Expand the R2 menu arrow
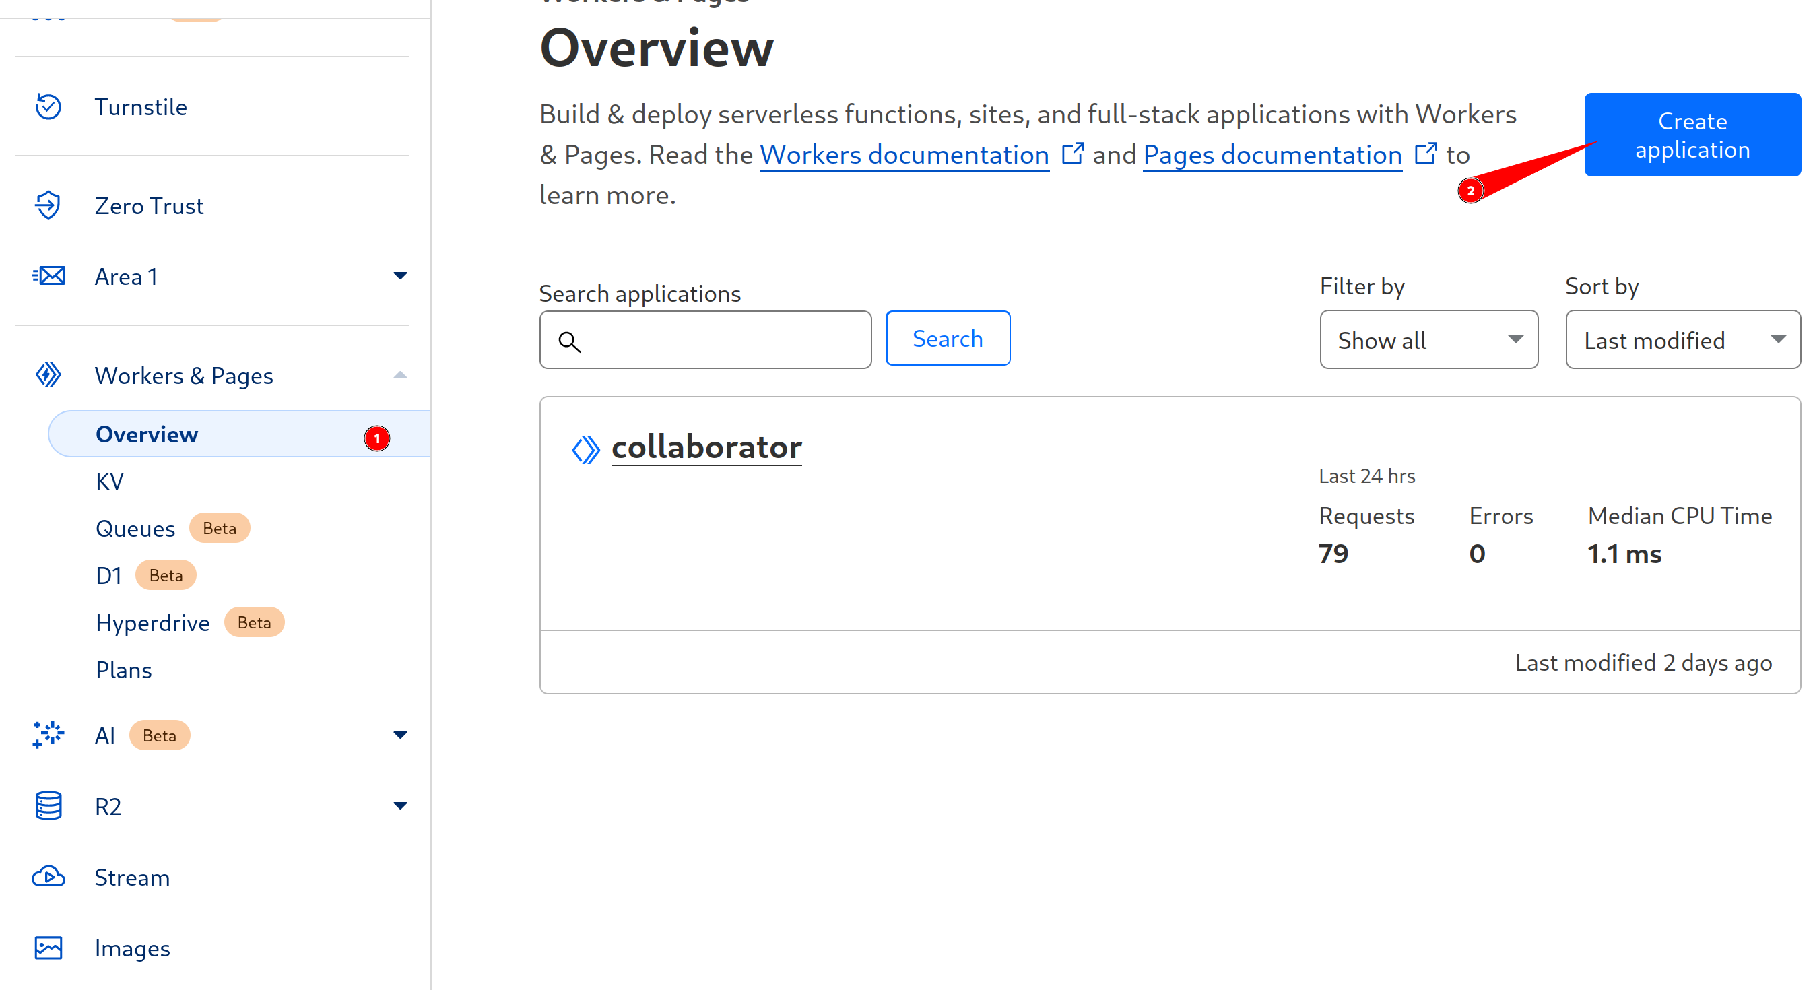The image size is (1815, 990). click(x=399, y=806)
